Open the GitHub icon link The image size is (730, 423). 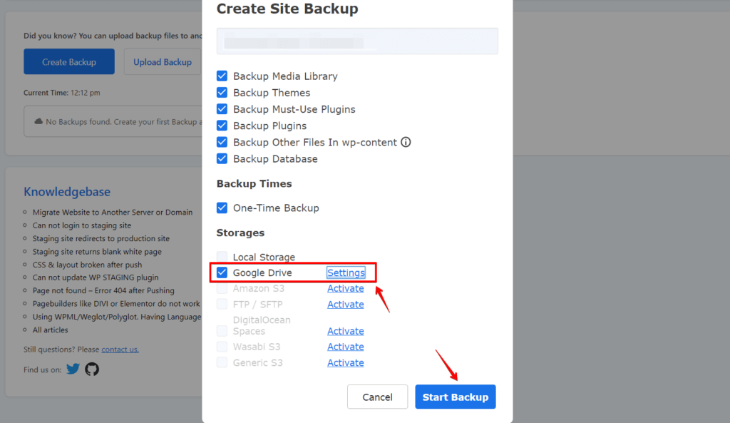click(x=92, y=369)
